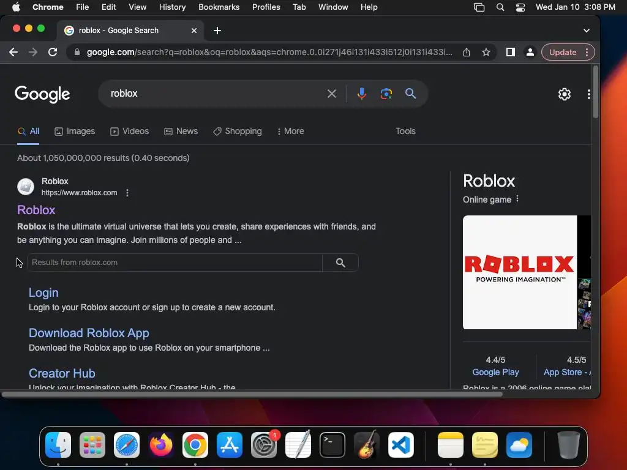This screenshot has width=627, height=470.
Task: Open Control Center in menu bar
Action: coord(520,7)
